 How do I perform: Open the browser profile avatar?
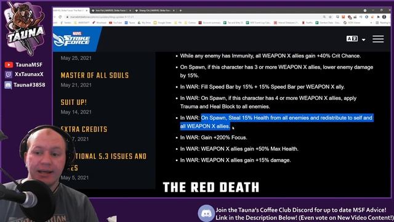click(x=384, y=17)
